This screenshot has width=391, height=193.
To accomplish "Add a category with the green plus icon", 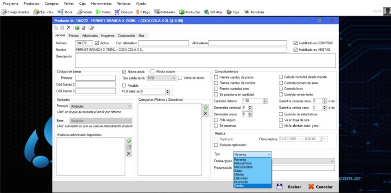I will click(x=206, y=107).
